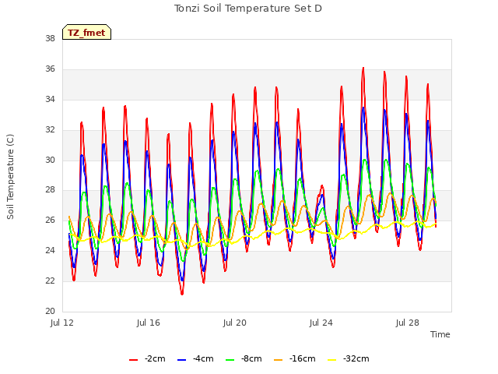Click the Jul 12 x-axis tick label
Viewport: 498px width, 374px height.
click(x=62, y=323)
